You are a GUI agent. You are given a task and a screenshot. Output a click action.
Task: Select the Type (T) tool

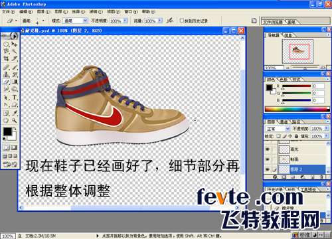coord(15,98)
